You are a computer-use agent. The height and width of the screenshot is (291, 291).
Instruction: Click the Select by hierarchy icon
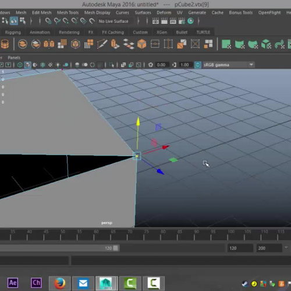(5, 21)
